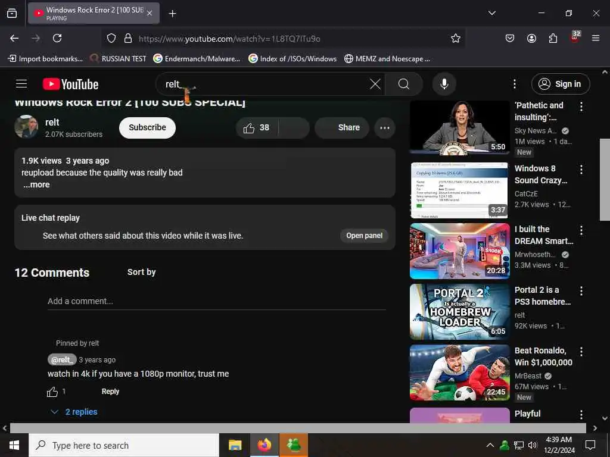Expand the list all tabs chevron
Image resolution: width=610 pixels, height=457 pixels.
click(491, 13)
